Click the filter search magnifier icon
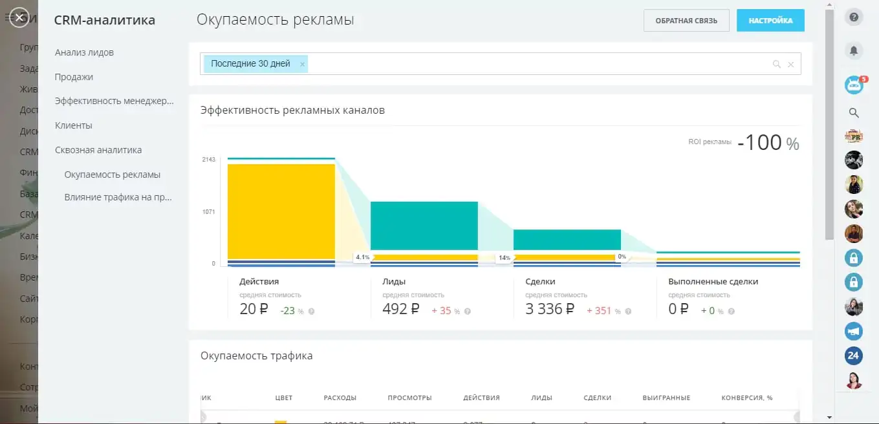Screen dimensions: 879x424 (777, 64)
